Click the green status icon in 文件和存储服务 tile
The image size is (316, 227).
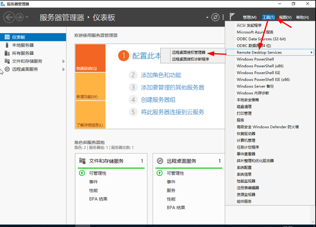pyautogui.click(x=82, y=173)
